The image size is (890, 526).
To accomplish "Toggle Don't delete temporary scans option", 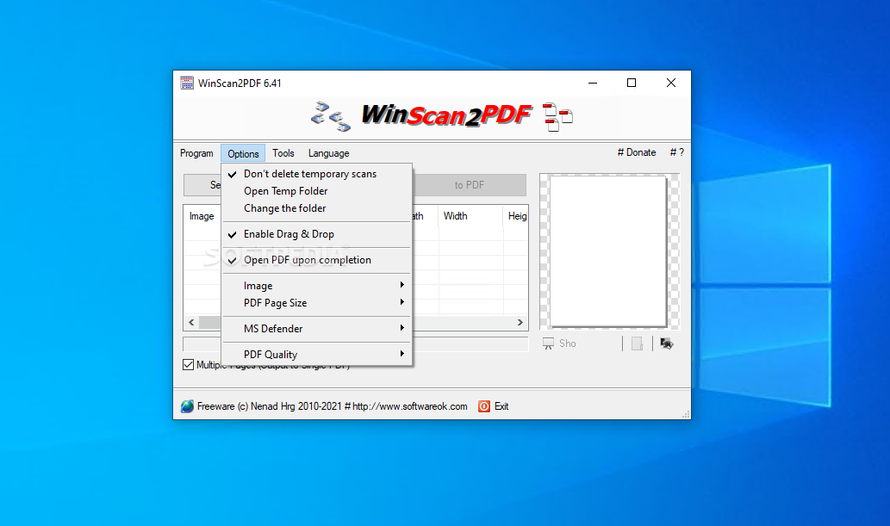I will point(317,174).
